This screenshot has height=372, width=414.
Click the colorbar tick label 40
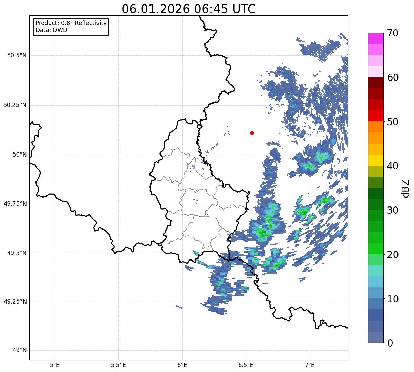pos(393,166)
